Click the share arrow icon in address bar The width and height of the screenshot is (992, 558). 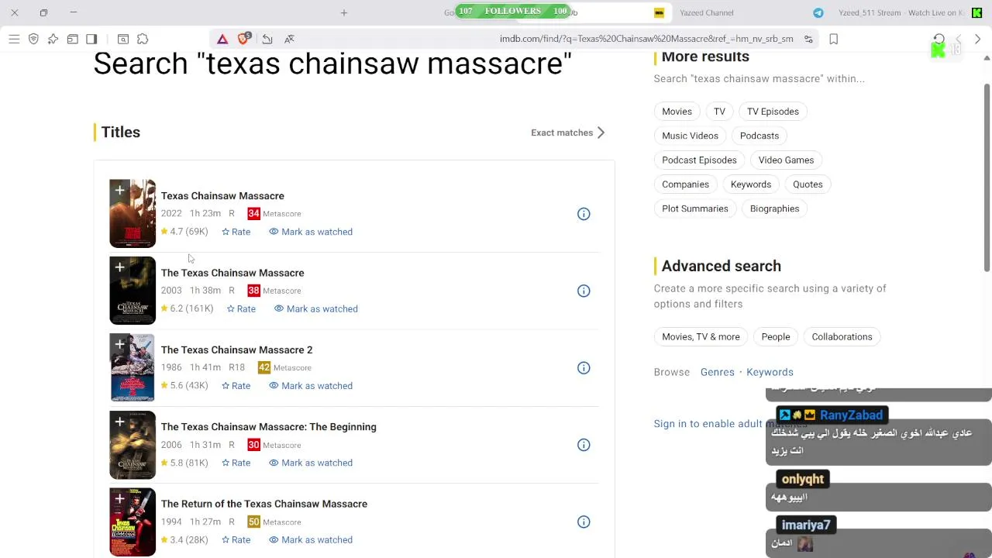267,39
